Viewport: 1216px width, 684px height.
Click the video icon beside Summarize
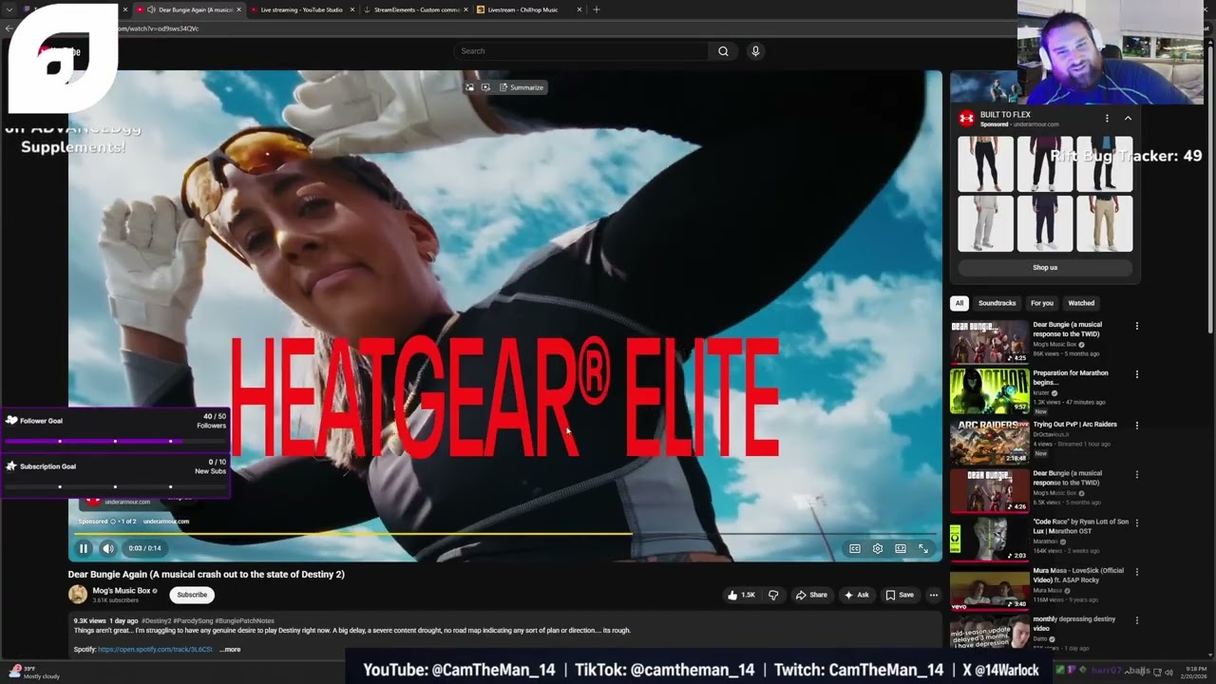click(x=485, y=87)
